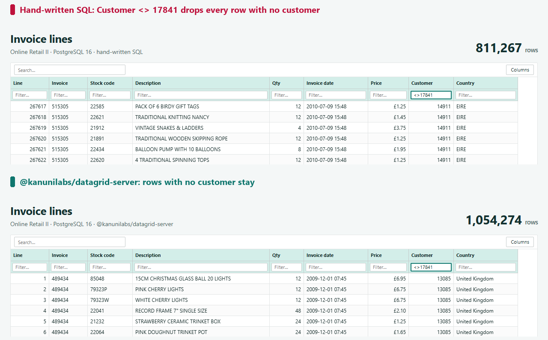Sort by Invoice date in hand-written SQL grid

(336, 83)
